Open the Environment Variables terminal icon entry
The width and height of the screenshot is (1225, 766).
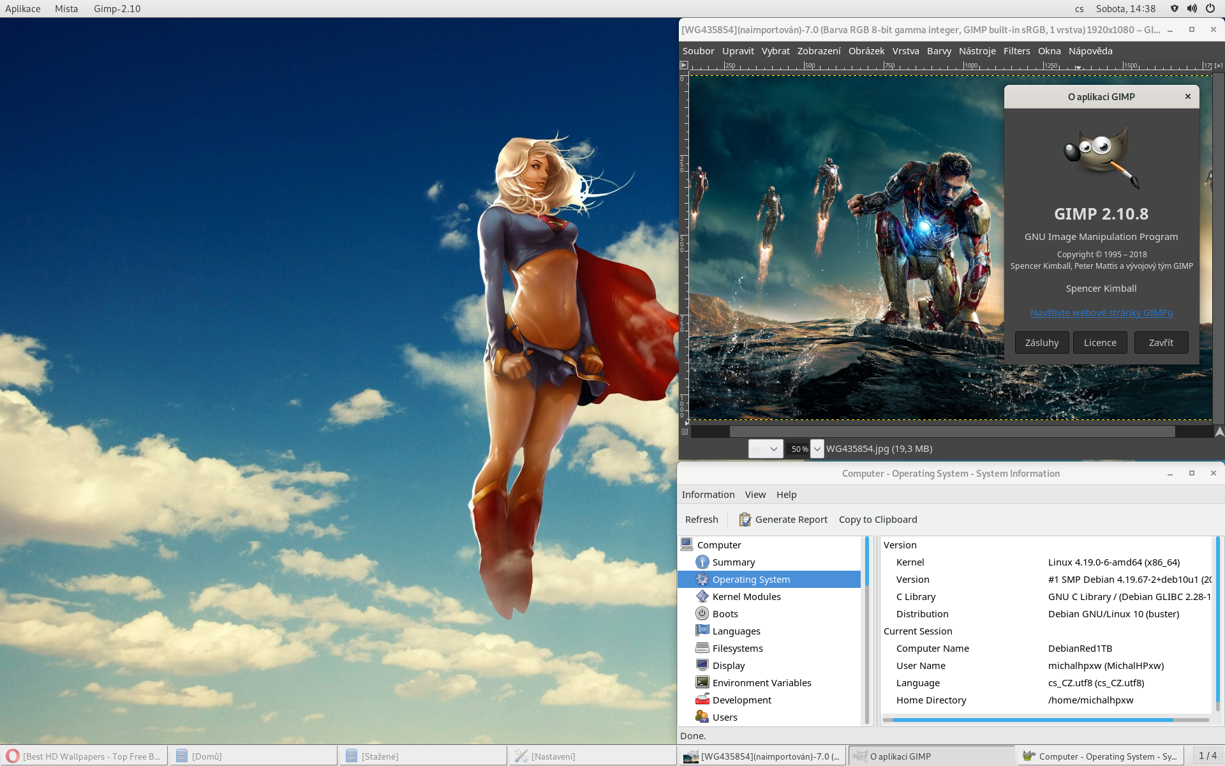702,682
